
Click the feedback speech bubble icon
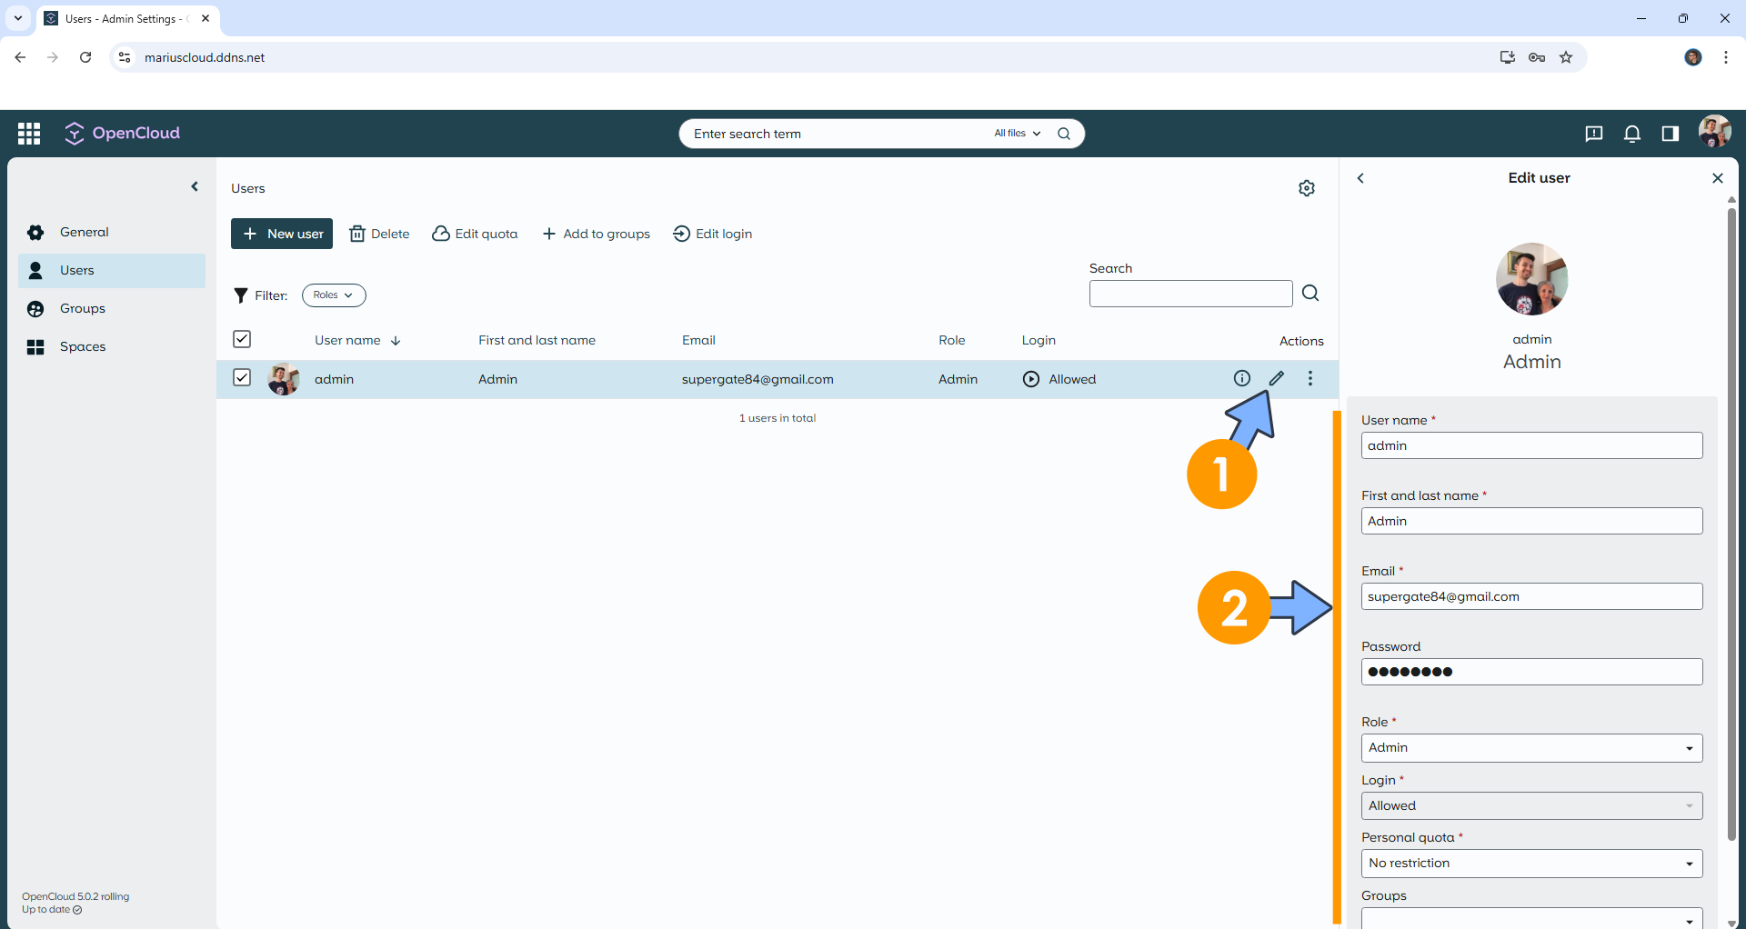[1594, 133]
